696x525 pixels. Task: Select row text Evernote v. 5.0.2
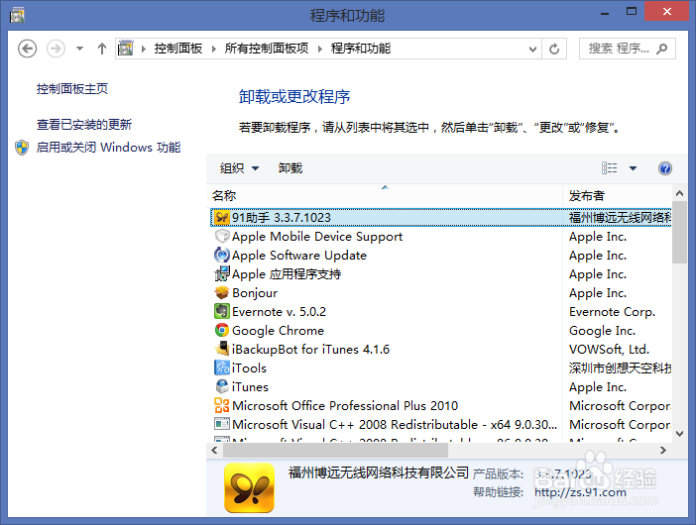(279, 312)
